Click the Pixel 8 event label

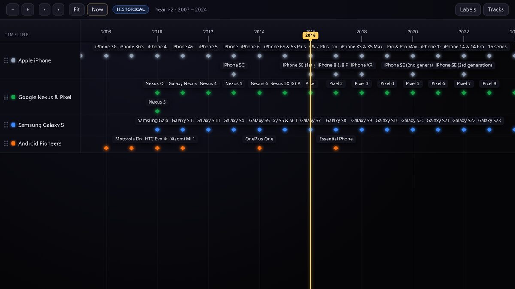point(489,83)
